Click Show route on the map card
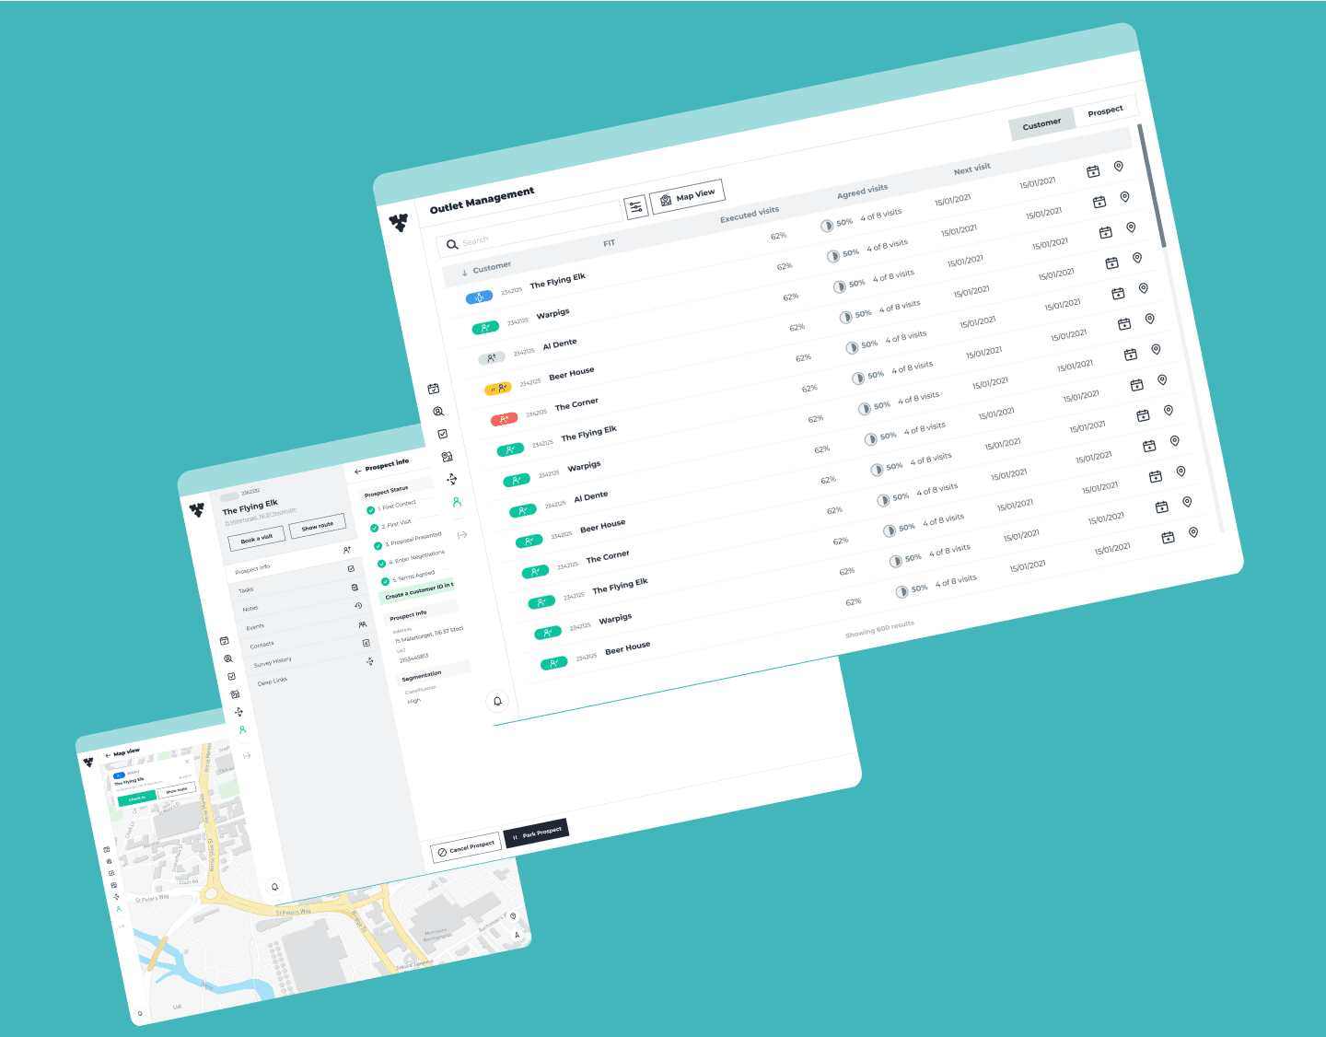Viewport: 1326px width, 1037px height. pos(176,790)
